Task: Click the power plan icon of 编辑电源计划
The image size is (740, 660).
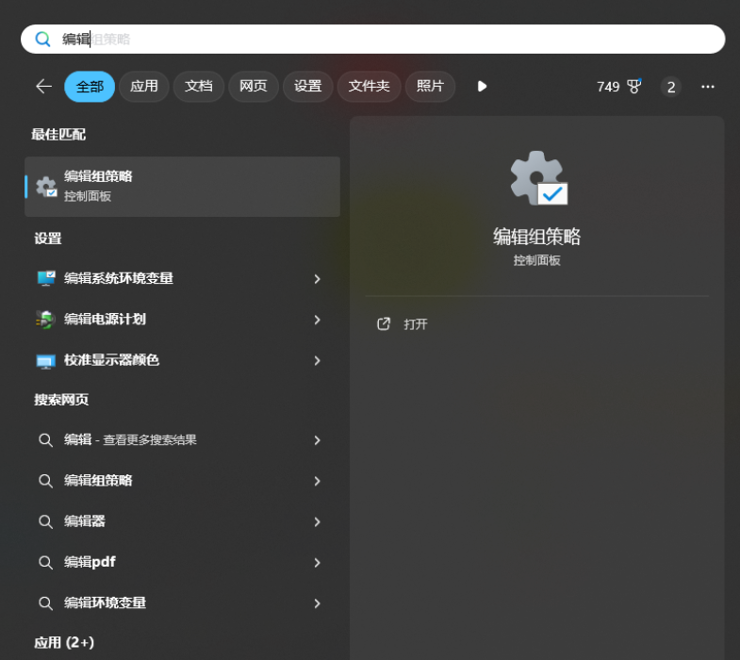Action: pyautogui.click(x=45, y=320)
